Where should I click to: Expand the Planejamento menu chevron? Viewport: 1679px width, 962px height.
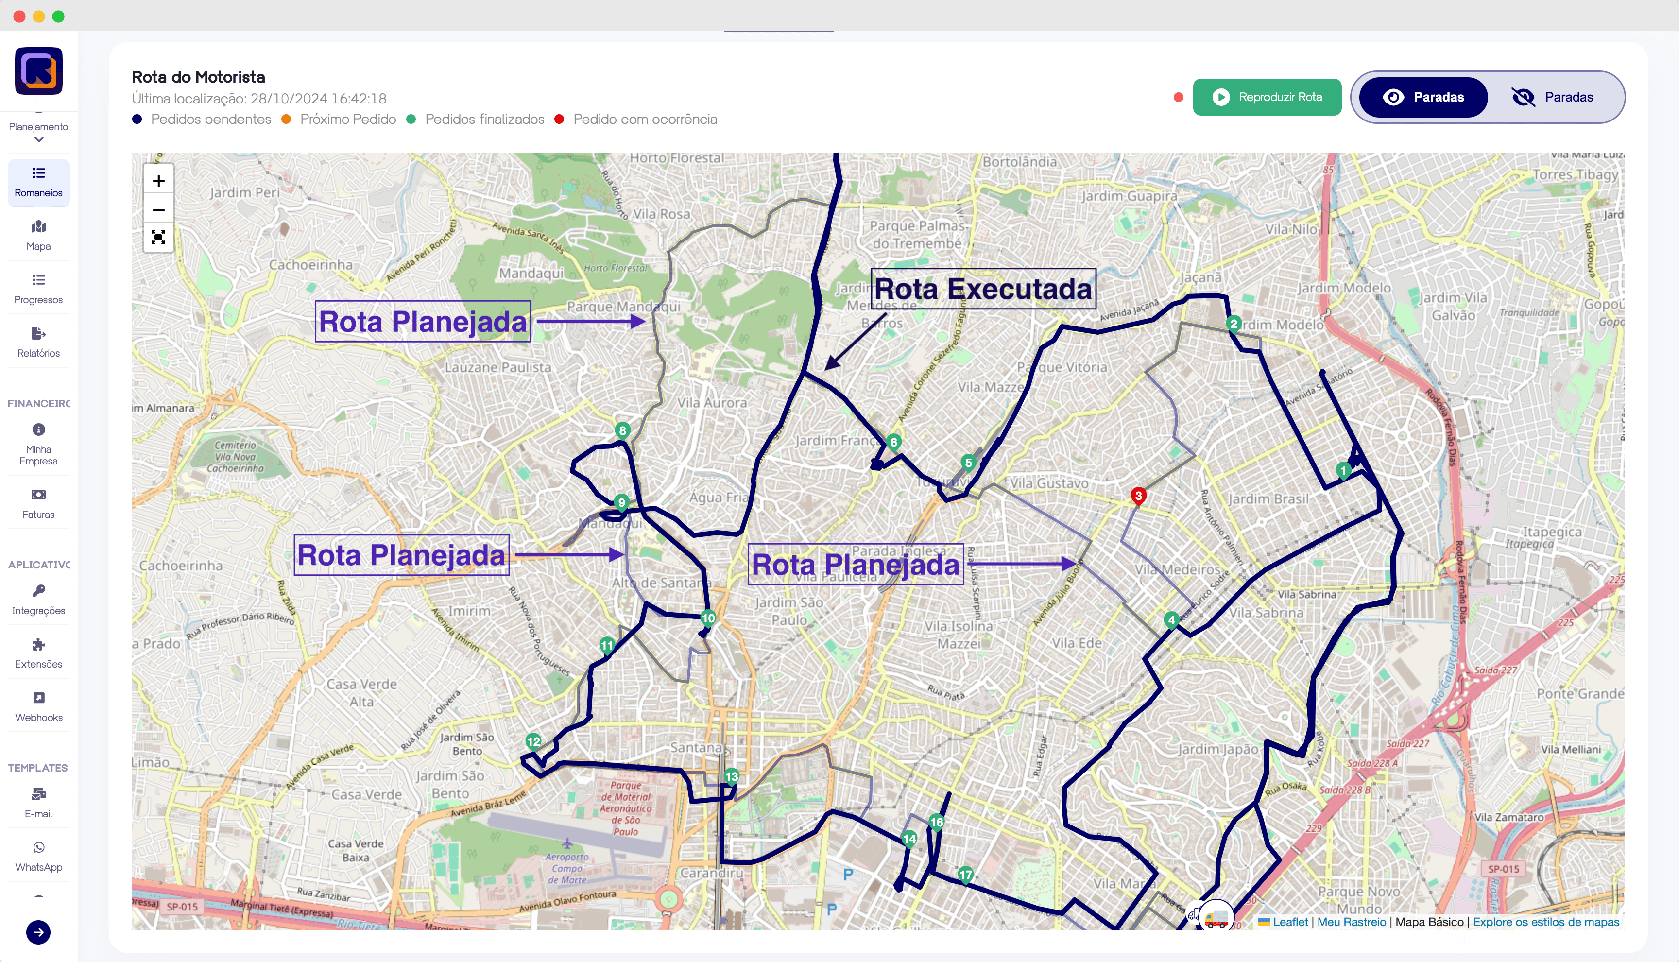coord(38,139)
